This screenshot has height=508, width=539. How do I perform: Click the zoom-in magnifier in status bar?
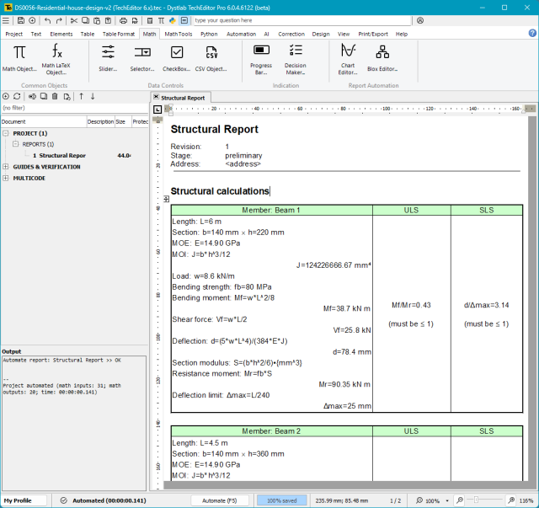[x=511, y=500]
